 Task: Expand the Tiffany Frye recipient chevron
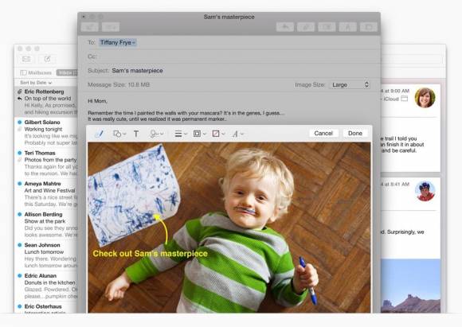coord(134,43)
